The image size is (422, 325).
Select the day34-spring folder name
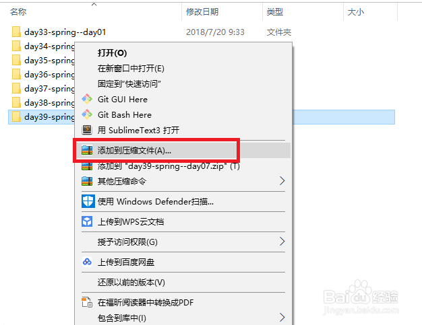pos(49,46)
